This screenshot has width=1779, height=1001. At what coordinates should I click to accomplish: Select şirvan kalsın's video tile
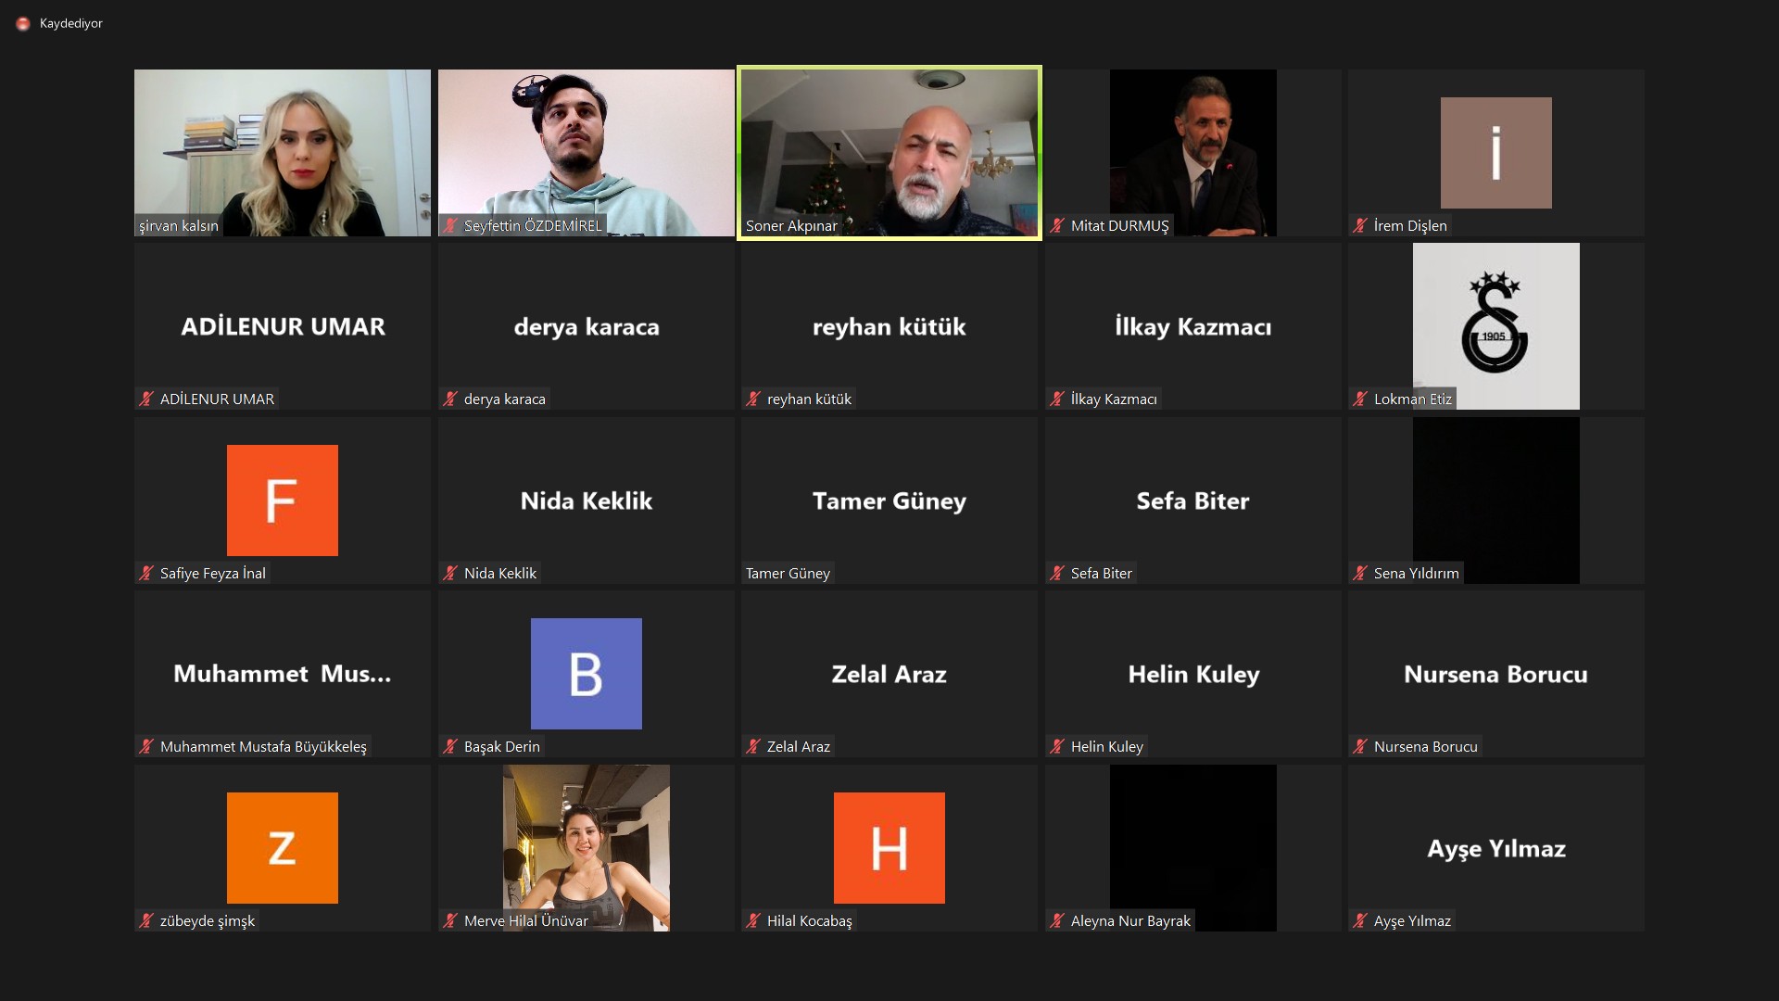click(283, 153)
